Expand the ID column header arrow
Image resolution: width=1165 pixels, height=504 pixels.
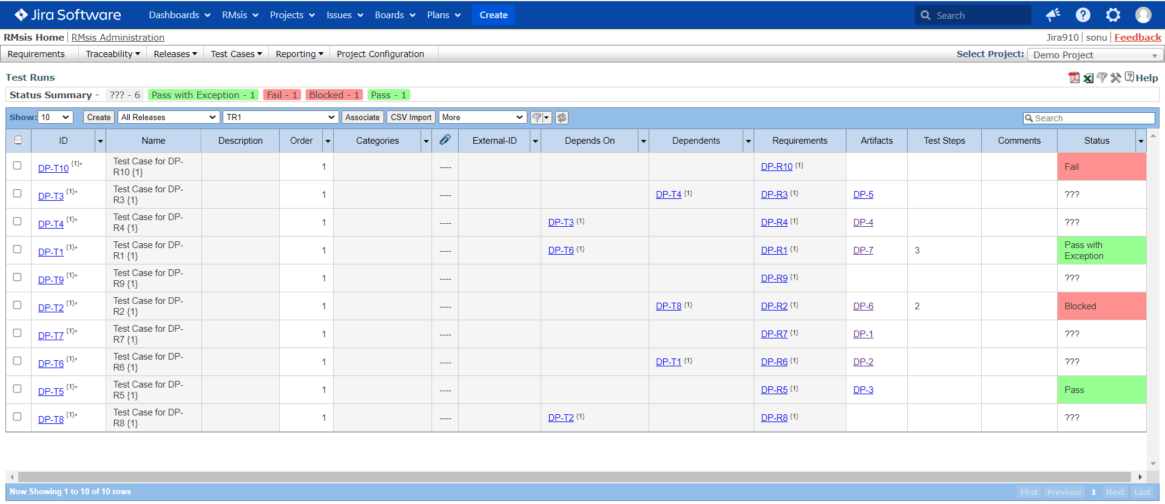coord(100,141)
